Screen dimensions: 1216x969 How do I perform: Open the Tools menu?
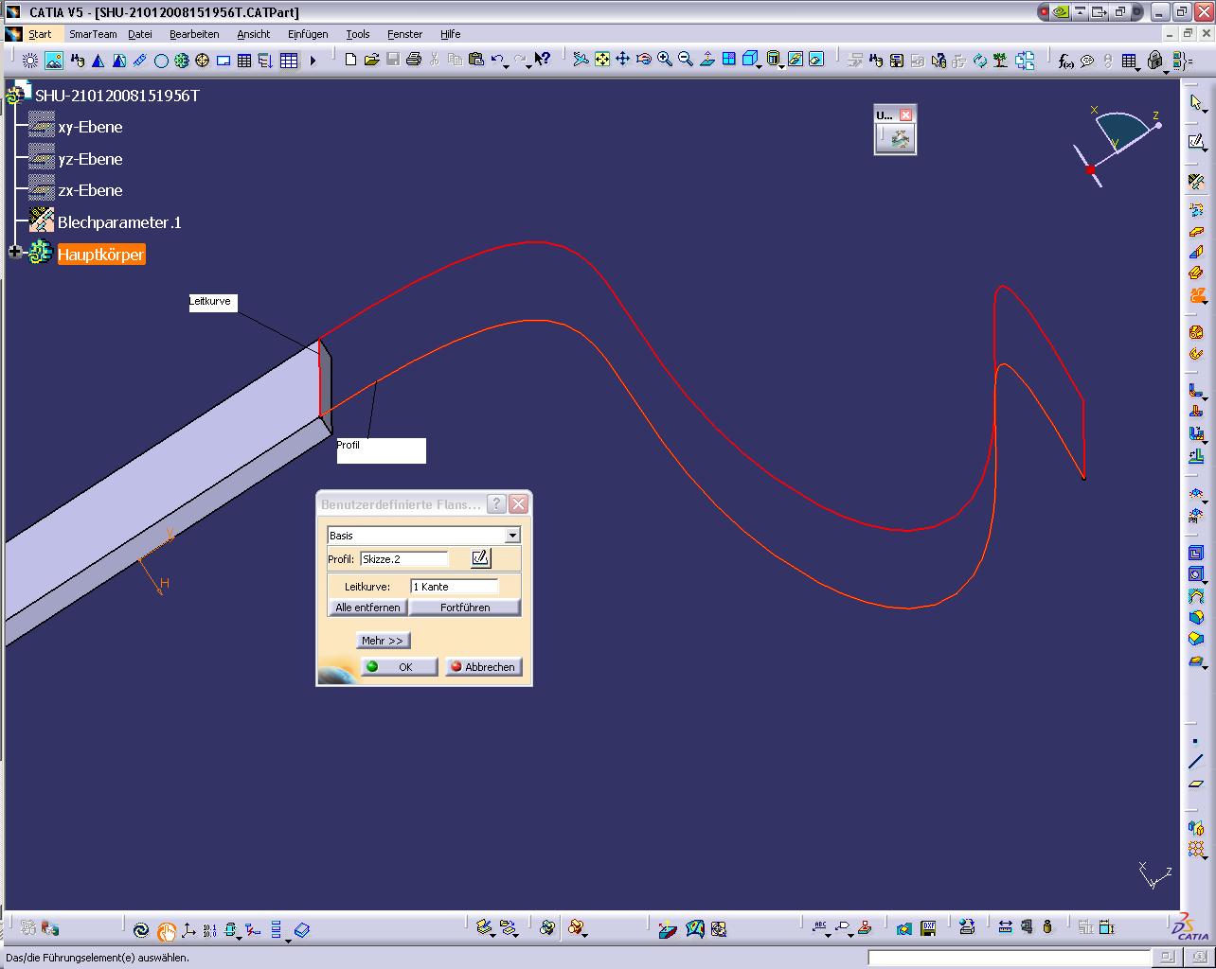pos(358,34)
